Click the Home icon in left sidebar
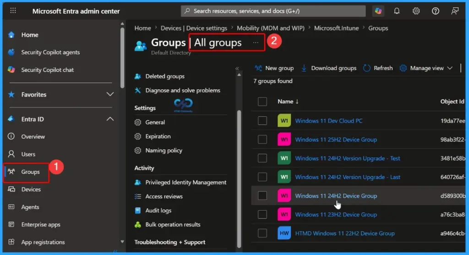 pyautogui.click(x=11, y=35)
